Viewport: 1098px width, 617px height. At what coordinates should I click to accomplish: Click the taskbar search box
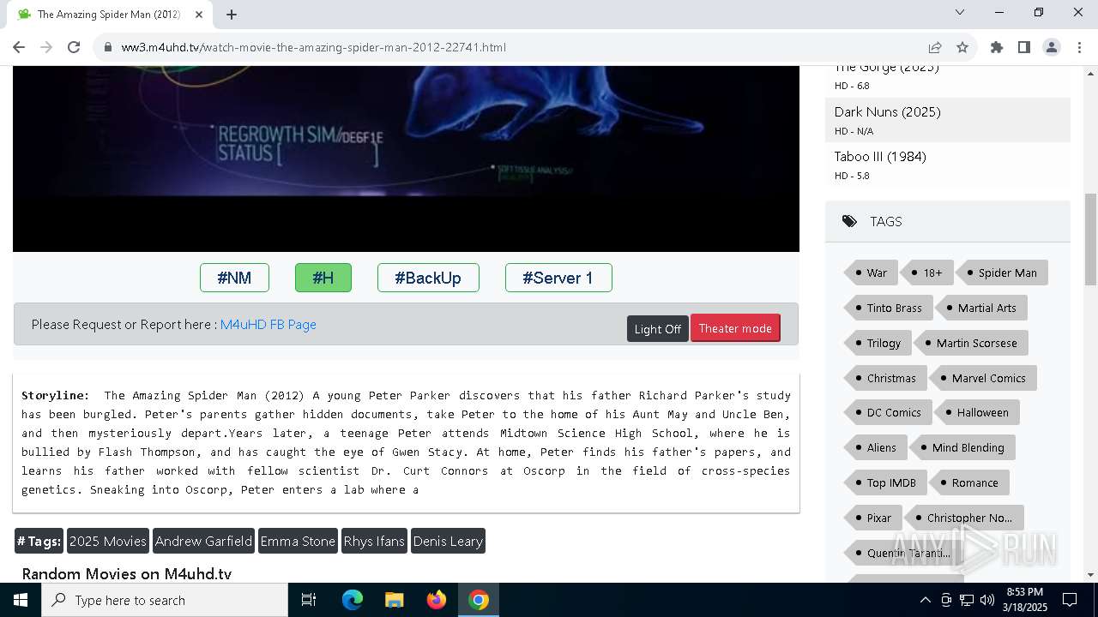click(165, 600)
